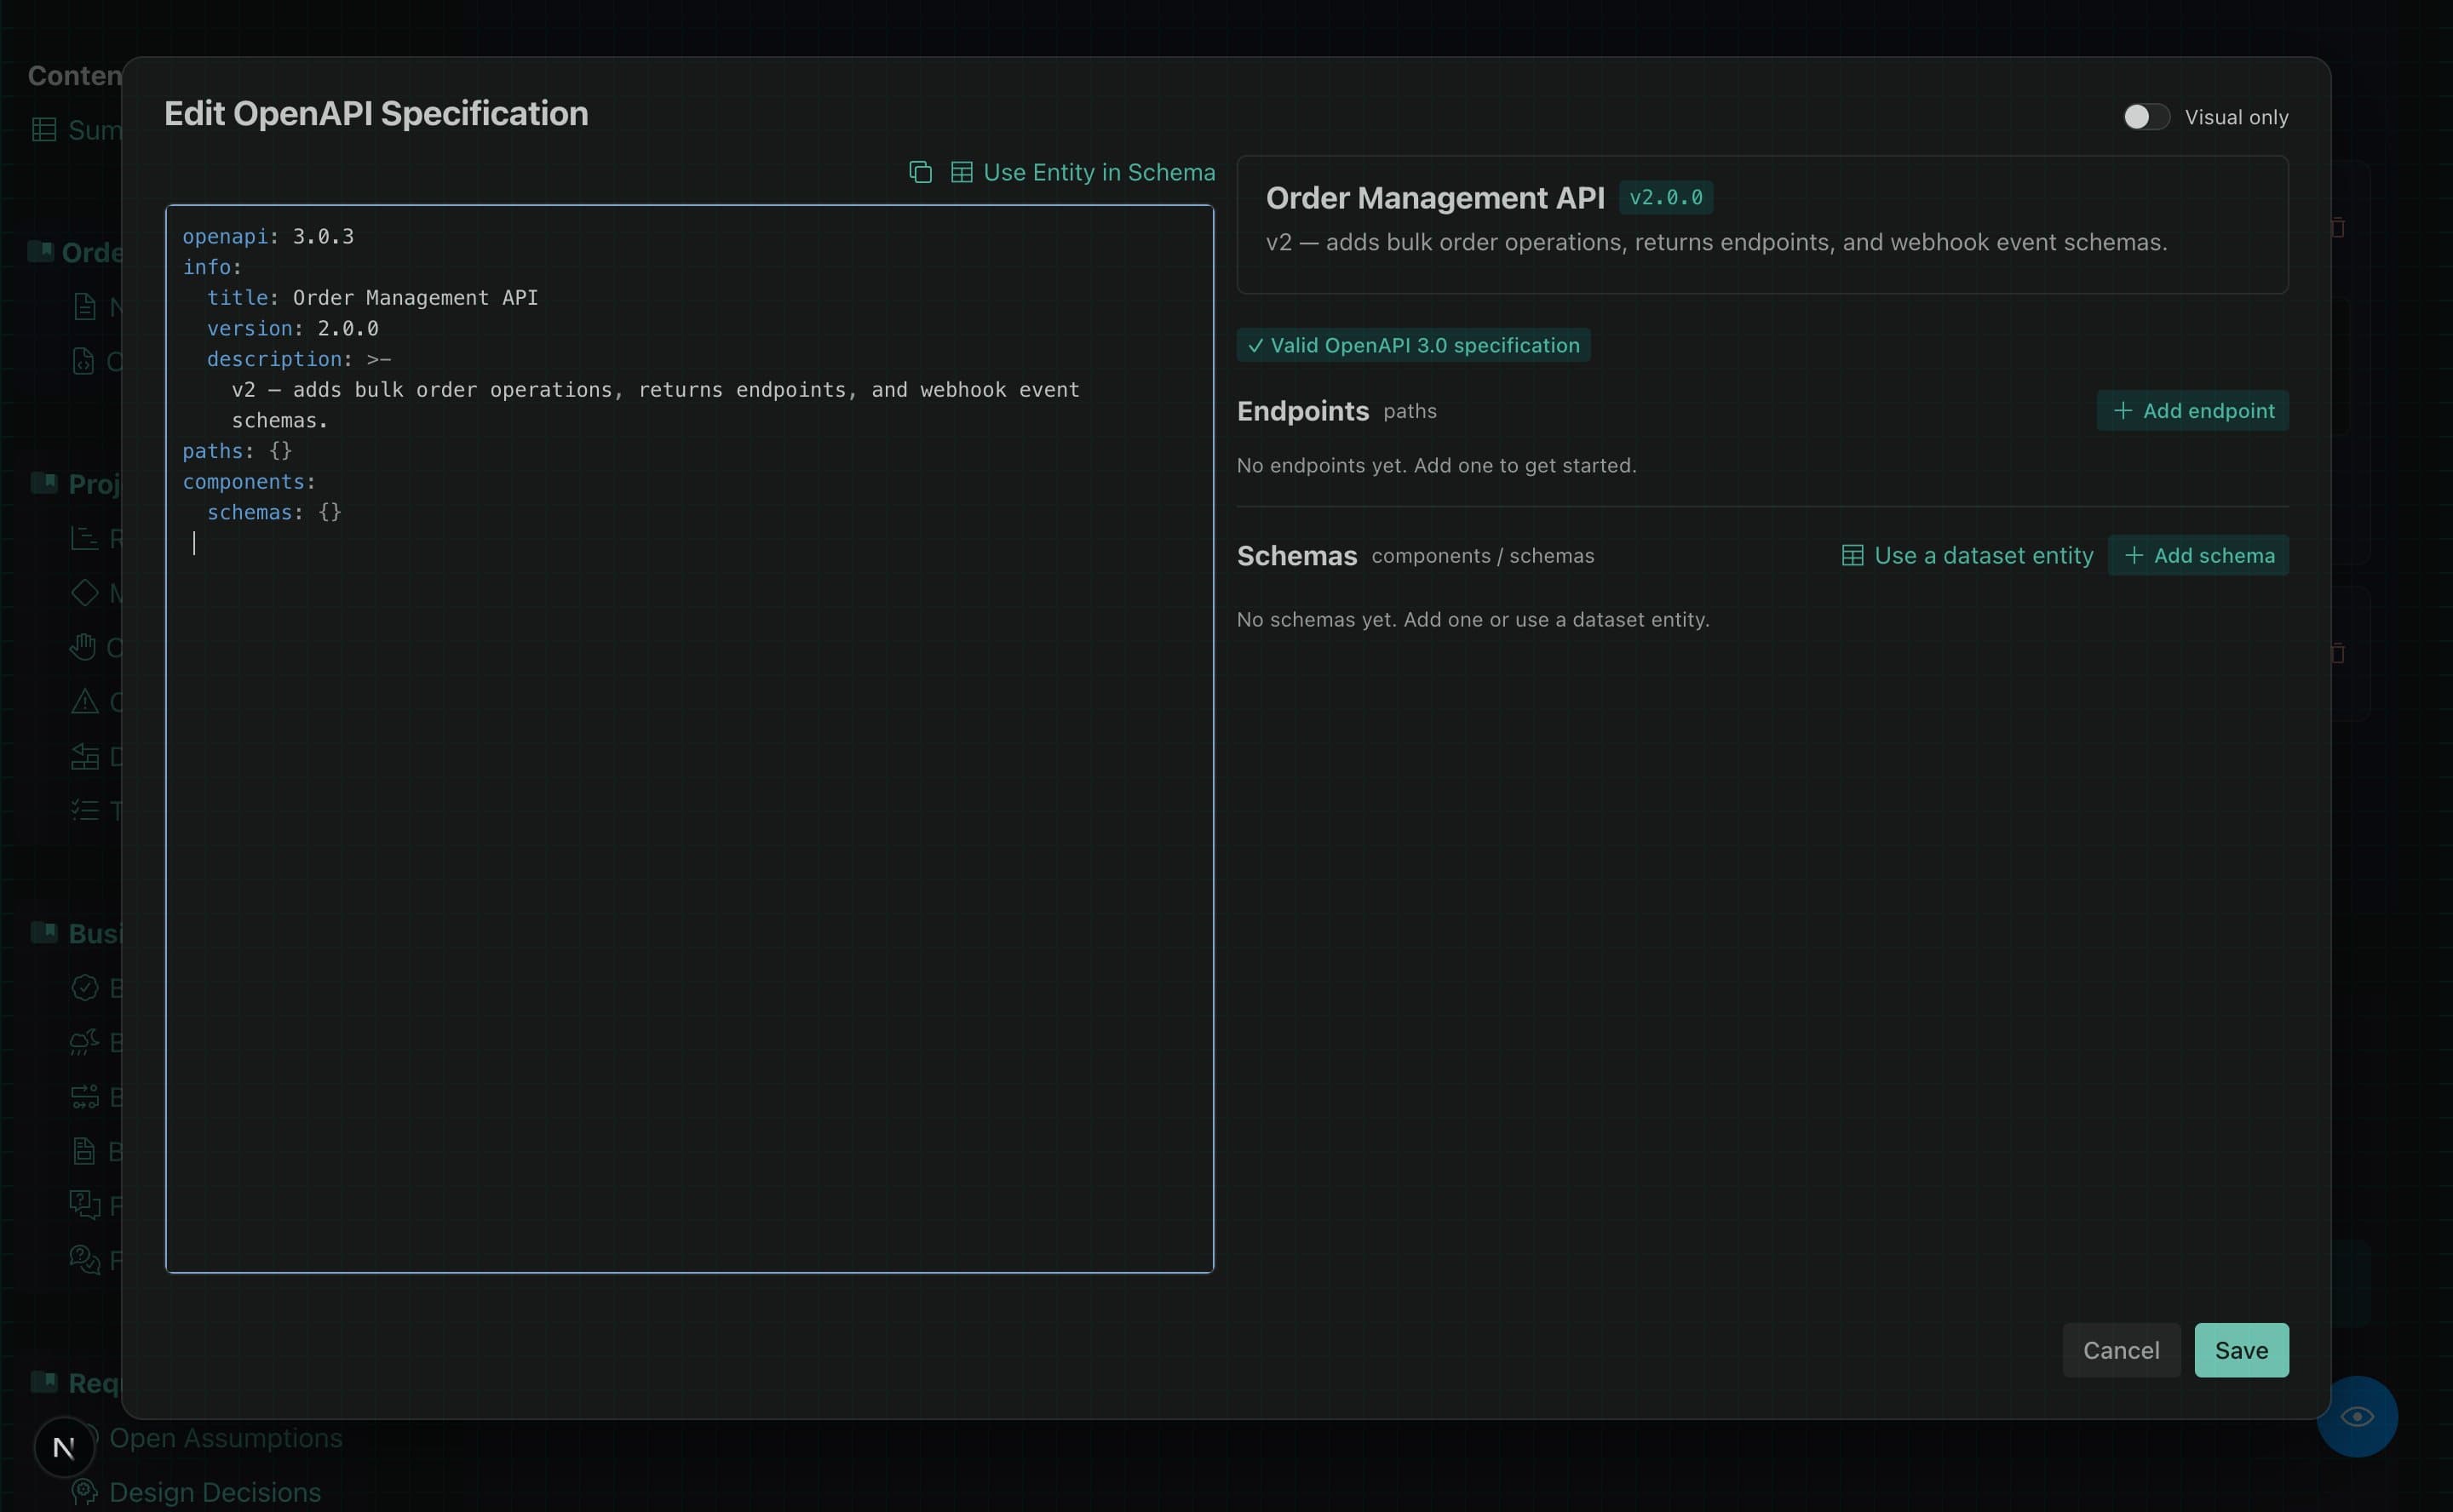Click the plus icon on Add schema
This screenshot has height=1512, width=2453.
(x=2133, y=555)
